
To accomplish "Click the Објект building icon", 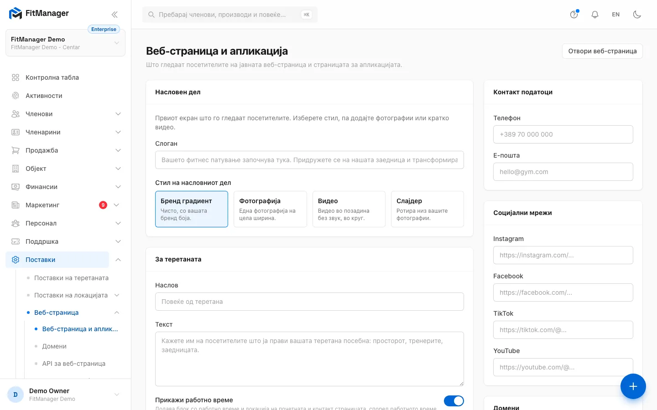I will coord(16,169).
